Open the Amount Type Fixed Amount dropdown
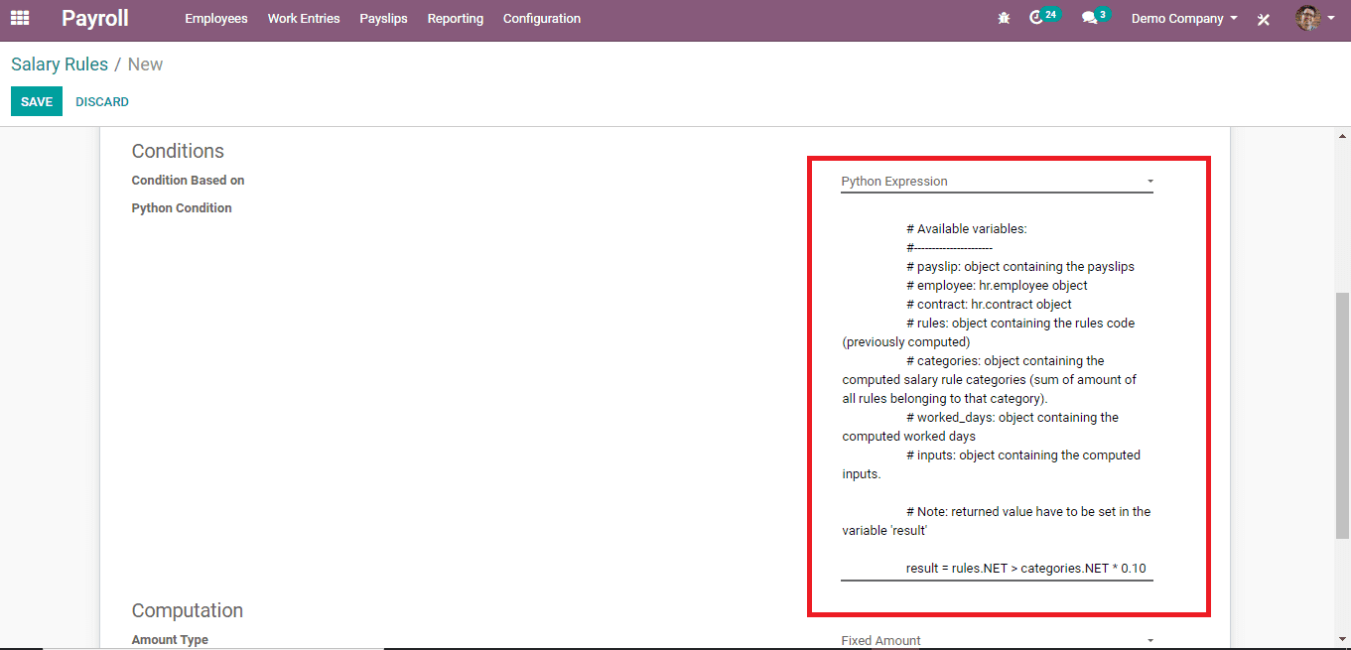The height and width of the screenshot is (650, 1351). pyautogui.click(x=997, y=641)
